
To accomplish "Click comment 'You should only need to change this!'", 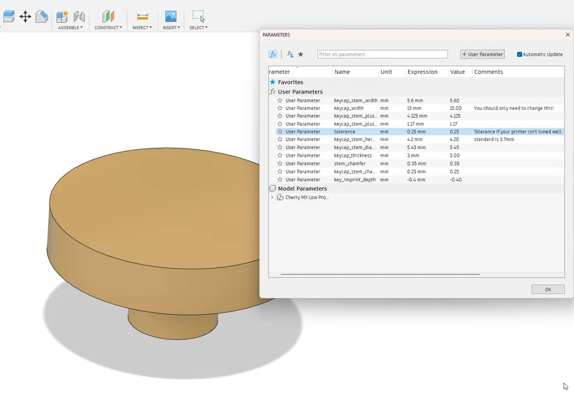I will pyautogui.click(x=514, y=108).
